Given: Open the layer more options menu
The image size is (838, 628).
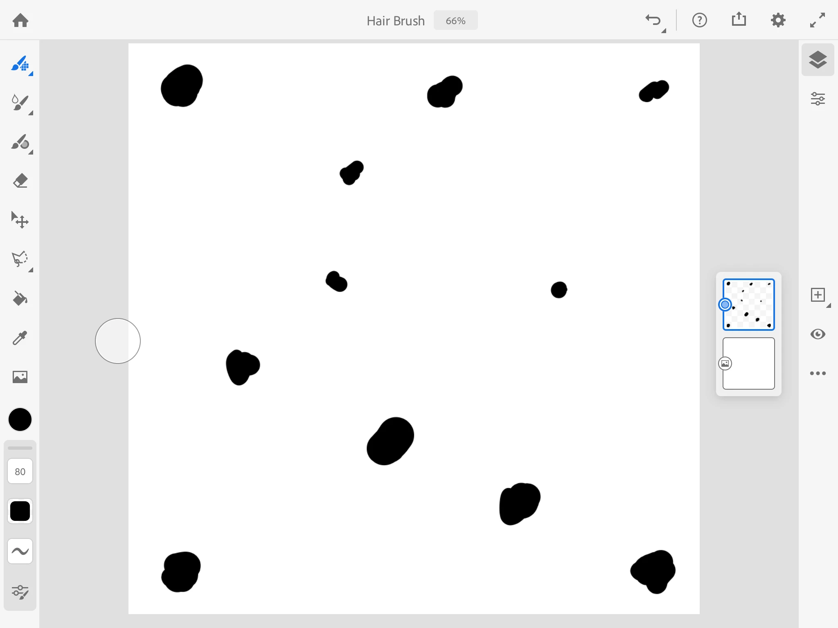Looking at the screenshot, I should coord(818,373).
